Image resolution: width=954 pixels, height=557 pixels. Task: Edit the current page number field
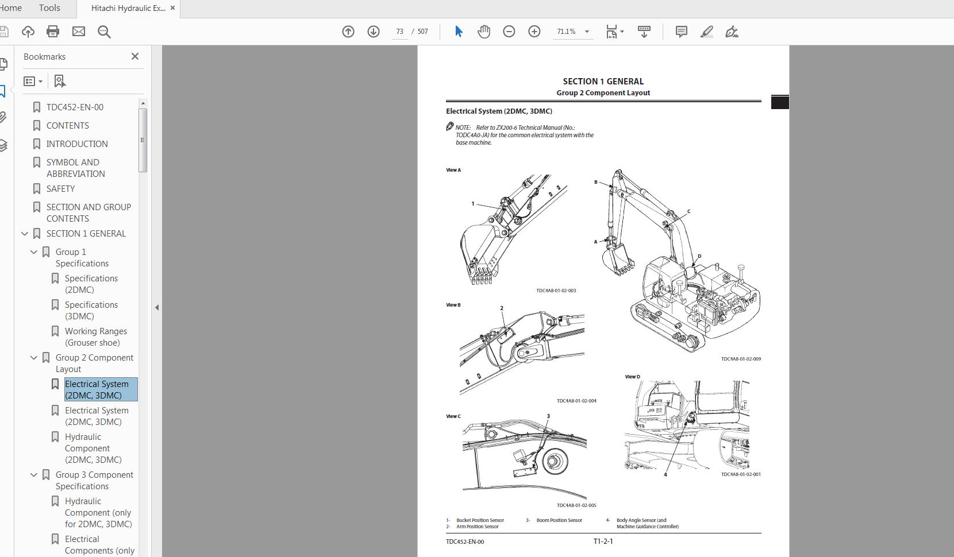(x=400, y=32)
